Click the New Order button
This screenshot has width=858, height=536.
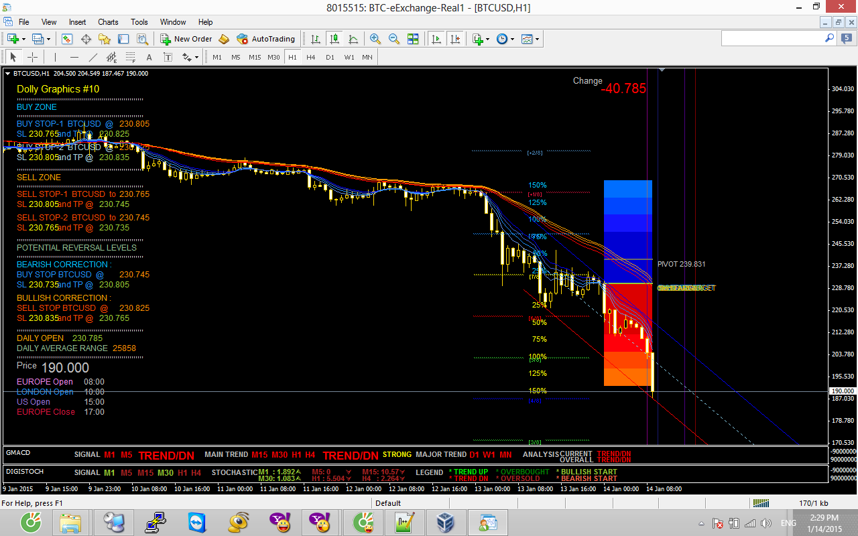click(x=186, y=39)
